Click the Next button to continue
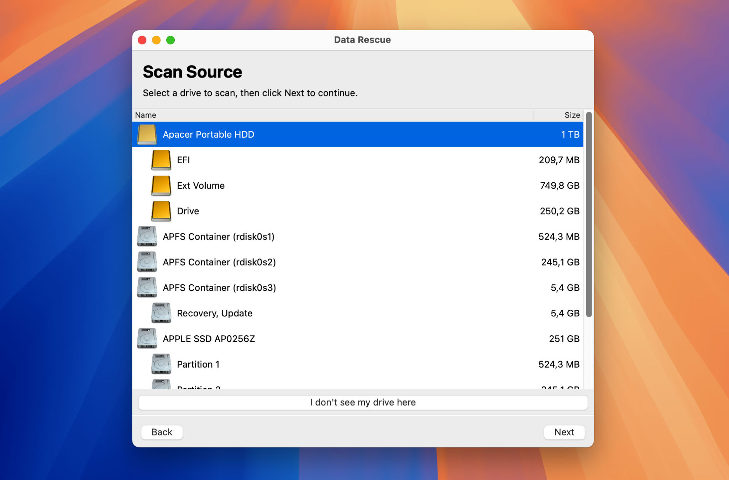 564,432
